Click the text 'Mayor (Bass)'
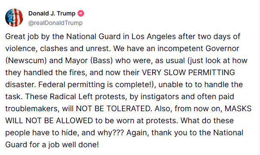The image size is (260, 155). 89,61
